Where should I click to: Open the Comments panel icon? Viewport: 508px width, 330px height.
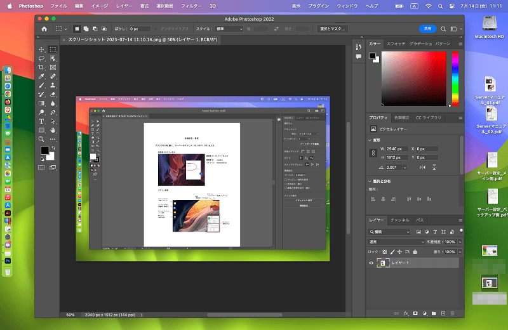(x=358, y=56)
